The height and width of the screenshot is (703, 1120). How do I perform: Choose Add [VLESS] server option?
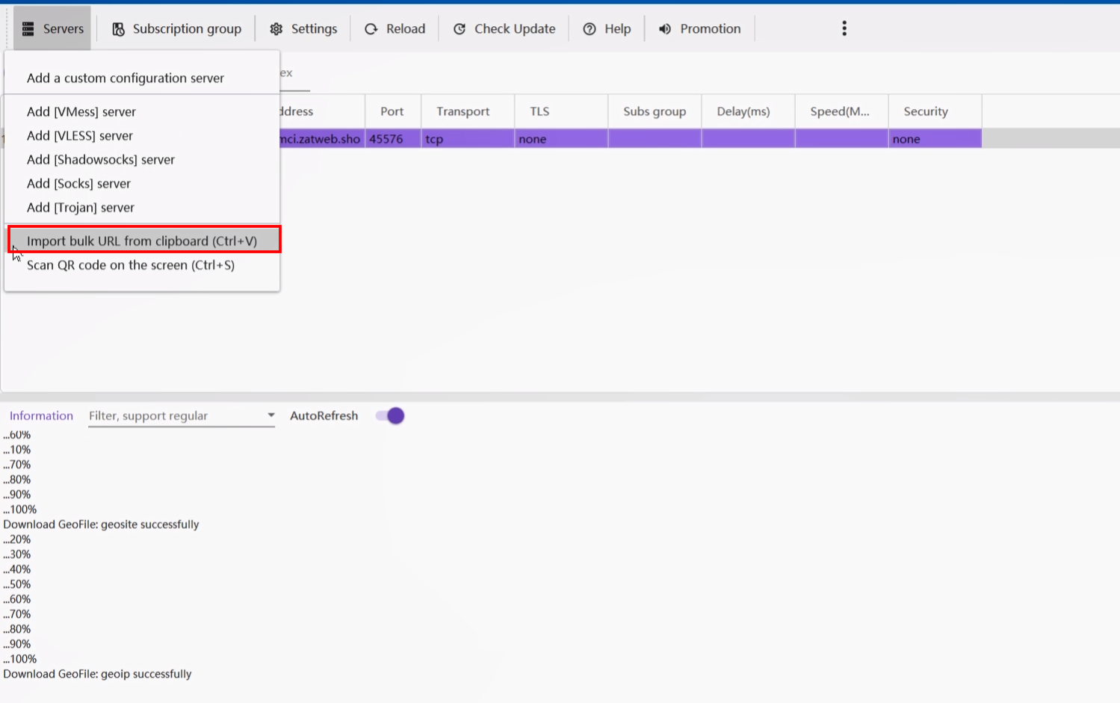[x=80, y=136]
